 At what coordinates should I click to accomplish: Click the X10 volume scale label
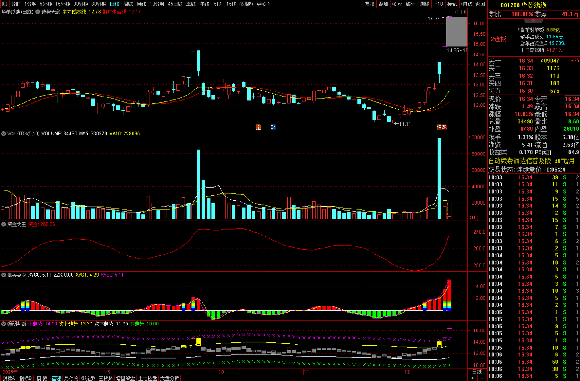tap(472, 218)
